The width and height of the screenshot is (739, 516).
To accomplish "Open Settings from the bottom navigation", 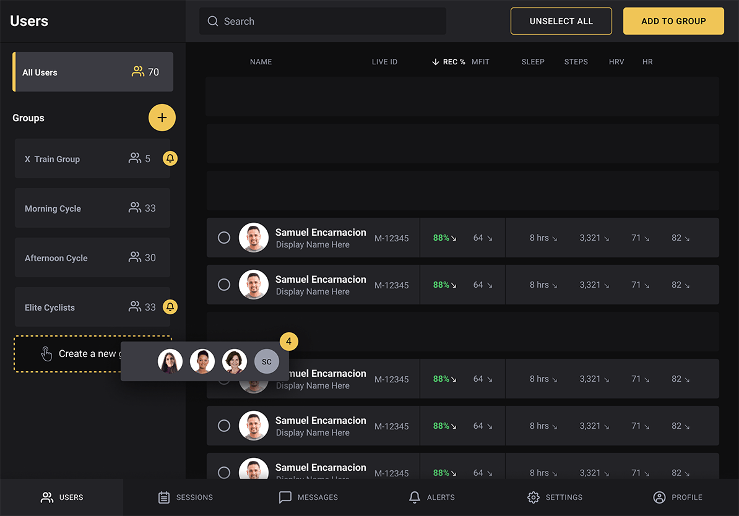I will pyautogui.click(x=555, y=497).
